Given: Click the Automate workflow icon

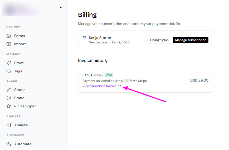Looking at the screenshot, I should click(x=9, y=144).
